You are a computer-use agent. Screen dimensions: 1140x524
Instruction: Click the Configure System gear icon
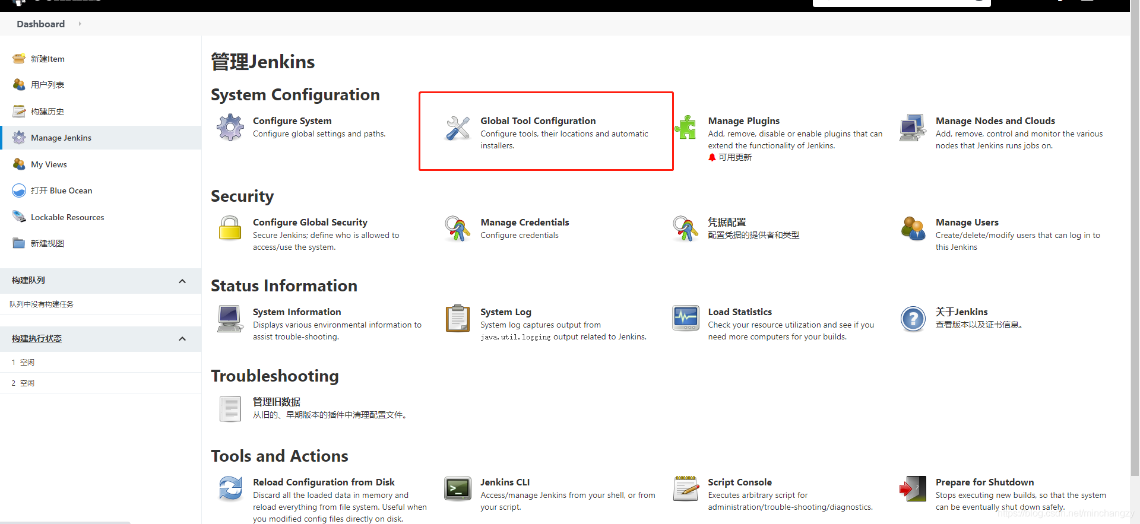point(230,127)
